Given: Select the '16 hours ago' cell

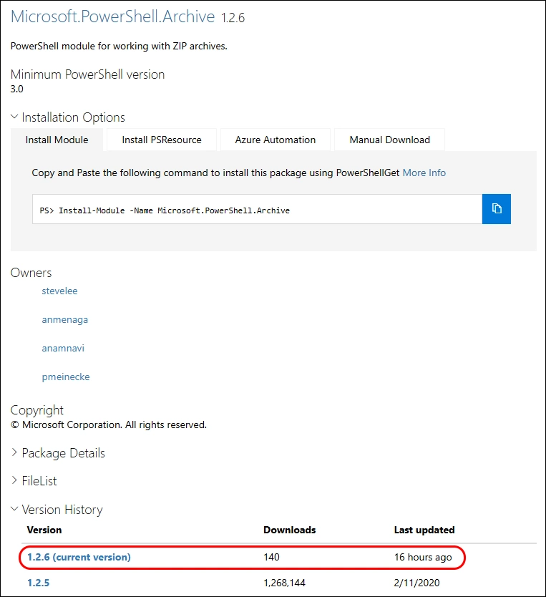Looking at the screenshot, I should pyautogui.click(x=423, y=557).
